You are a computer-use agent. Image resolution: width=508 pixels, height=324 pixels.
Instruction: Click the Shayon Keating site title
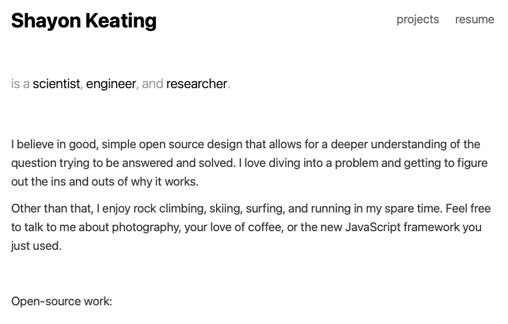83,20
